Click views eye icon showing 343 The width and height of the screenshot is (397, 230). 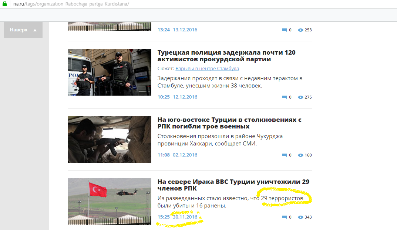click(x=300, y=217)
